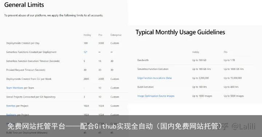The width and height of the screenshot is (262, 137).
Task: Click Pro 2000 in Deployments from CLI row
Action: point(101,79)
